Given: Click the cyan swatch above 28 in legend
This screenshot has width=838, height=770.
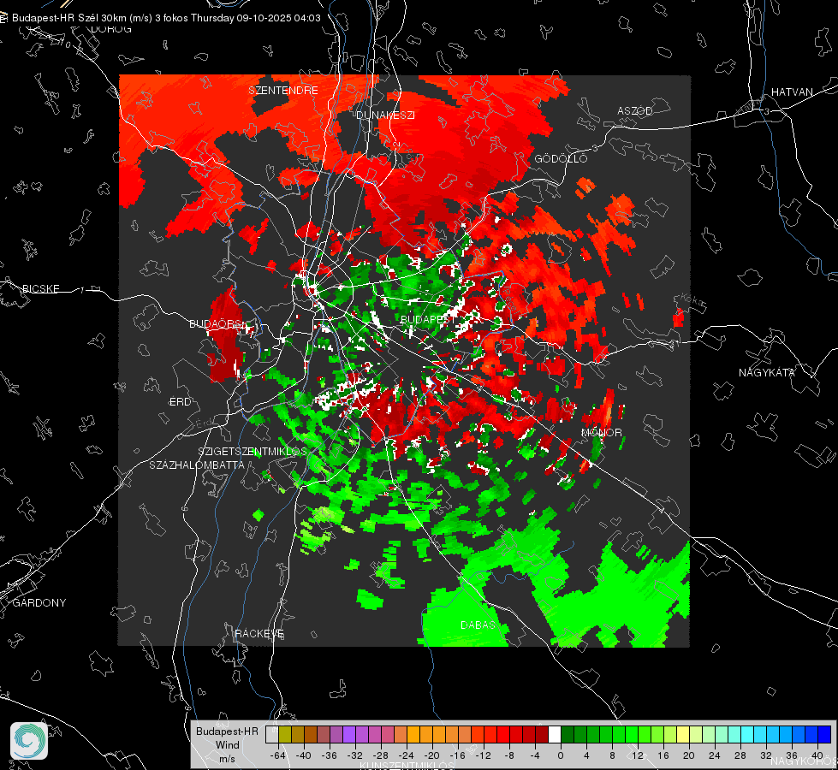Looking at the screenshot, I should 747,734.
